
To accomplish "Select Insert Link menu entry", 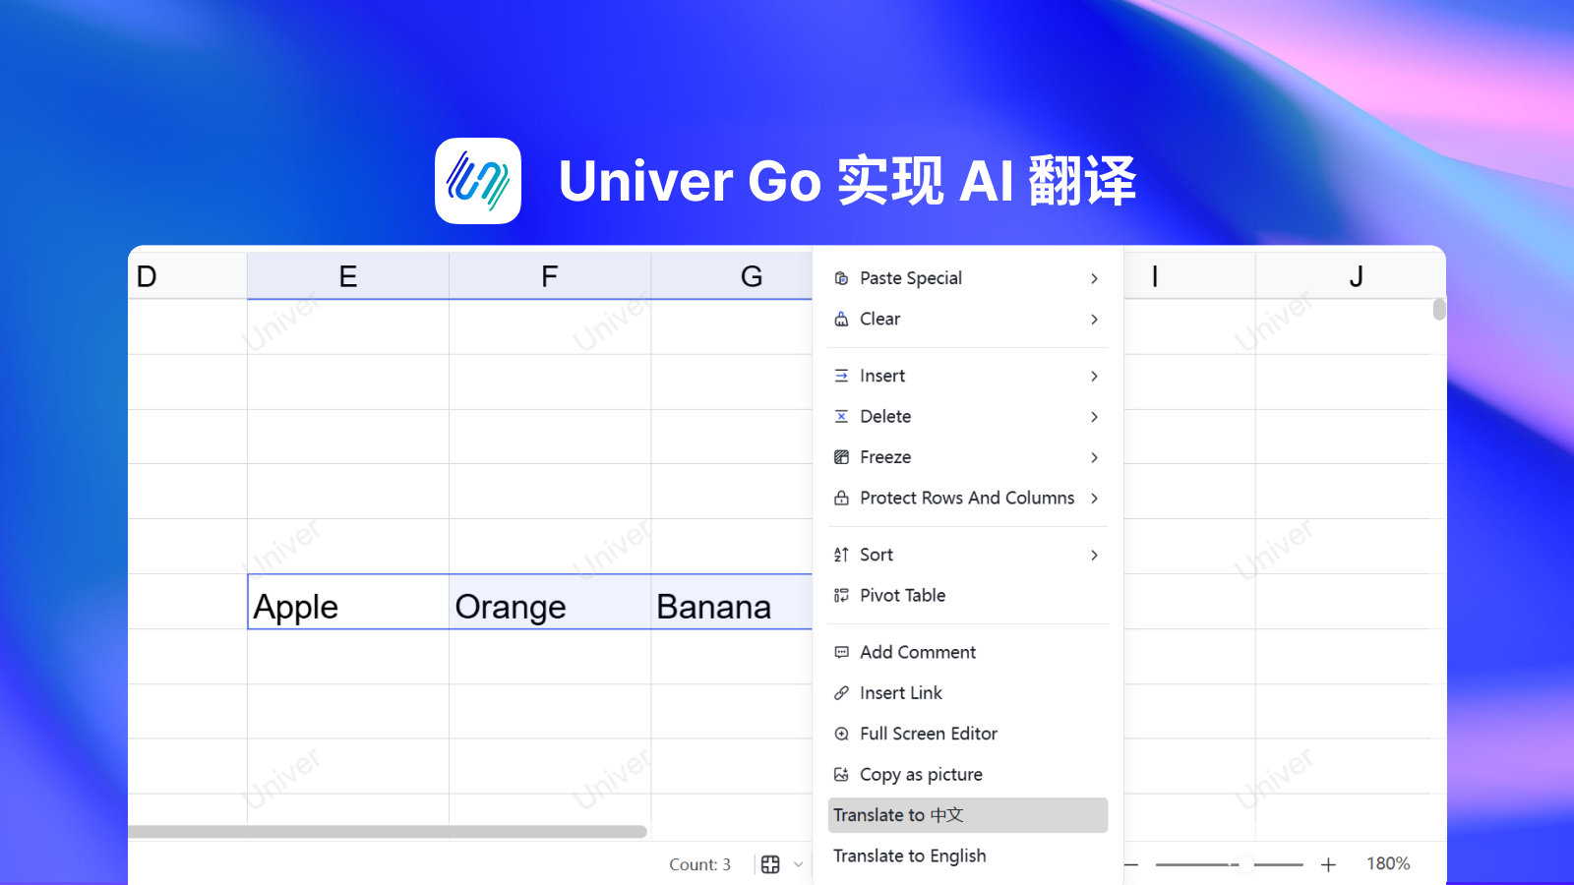I will 968,693.
